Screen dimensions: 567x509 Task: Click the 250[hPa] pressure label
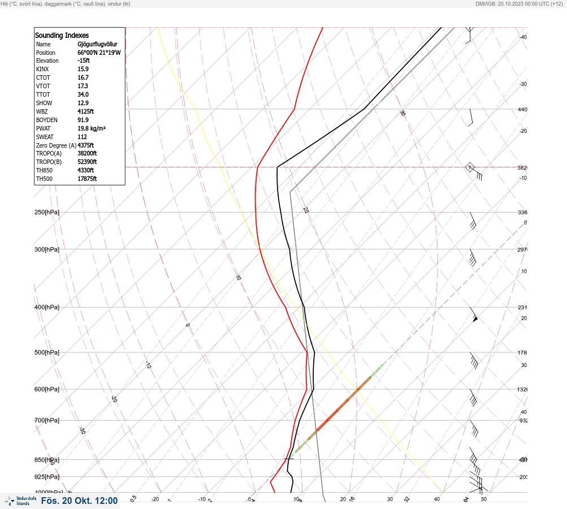click(47, 212)
